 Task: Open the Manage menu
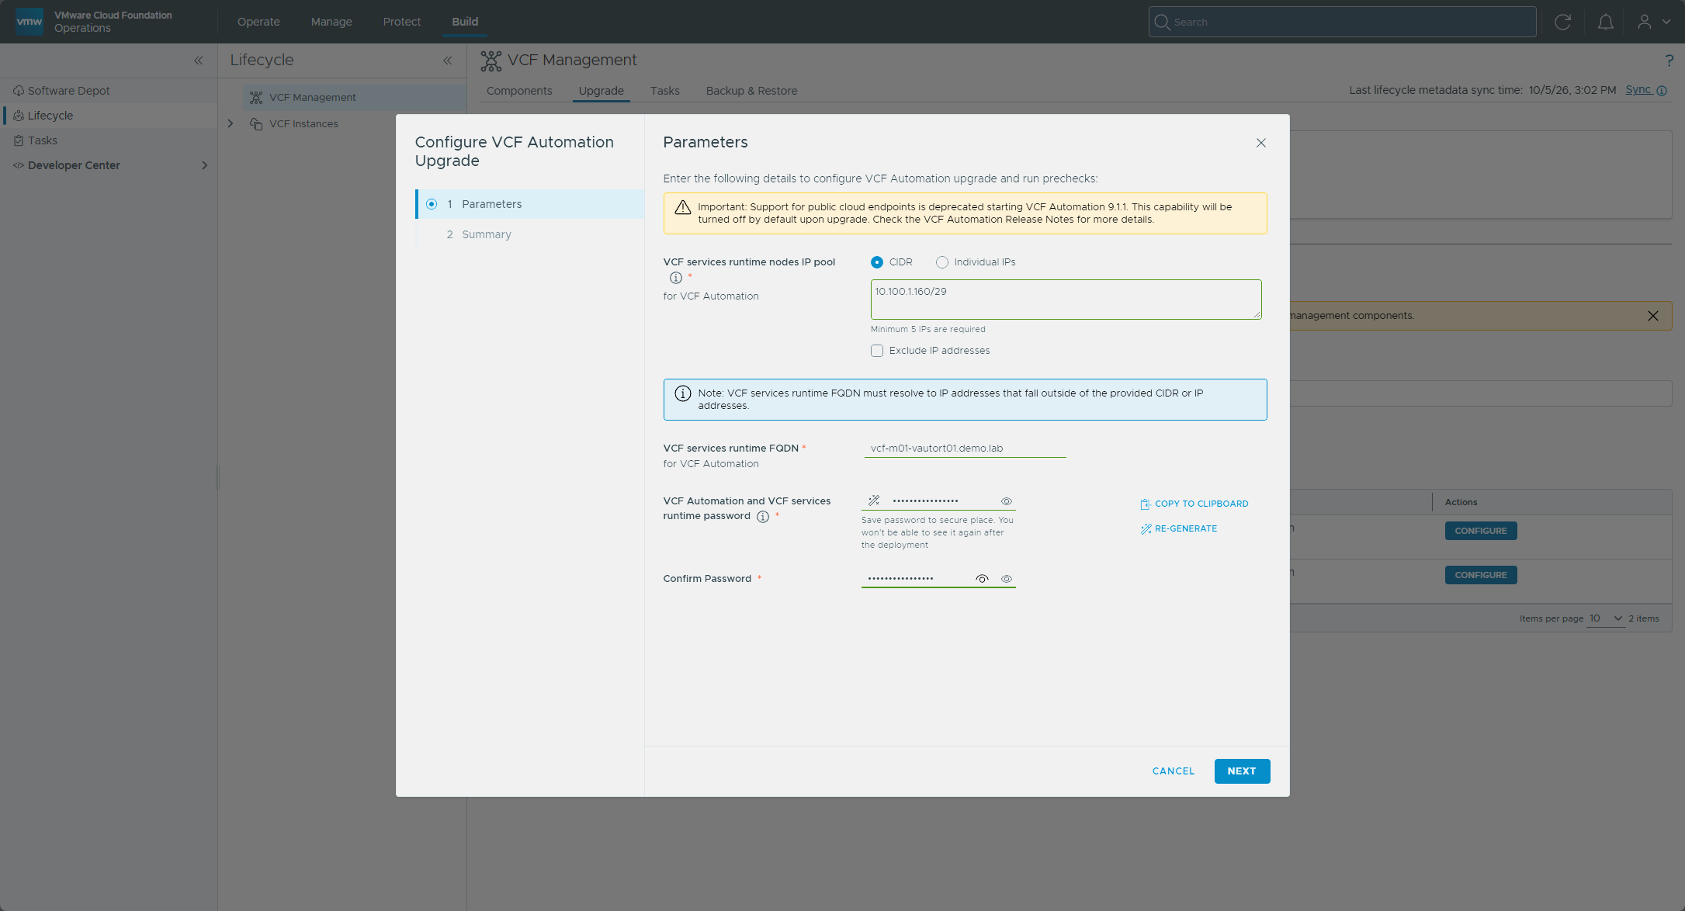(x=331, y=22)
